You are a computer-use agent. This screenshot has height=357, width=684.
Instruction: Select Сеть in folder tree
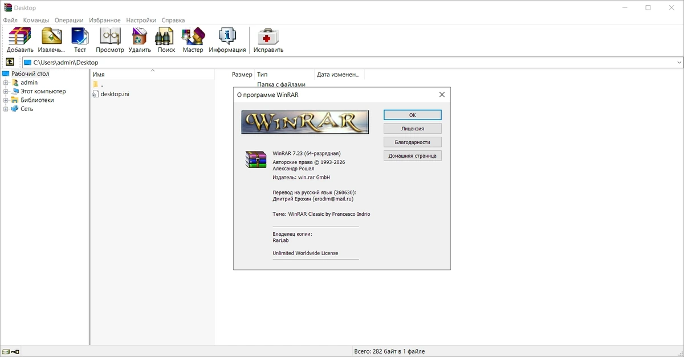[x=27, y=109]
